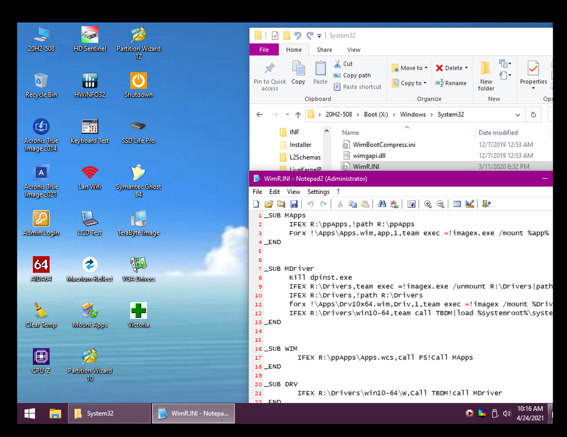567x437 pixels.
Task: Click the scissors Cut icon in Notepad2
Action: (340, 204)
